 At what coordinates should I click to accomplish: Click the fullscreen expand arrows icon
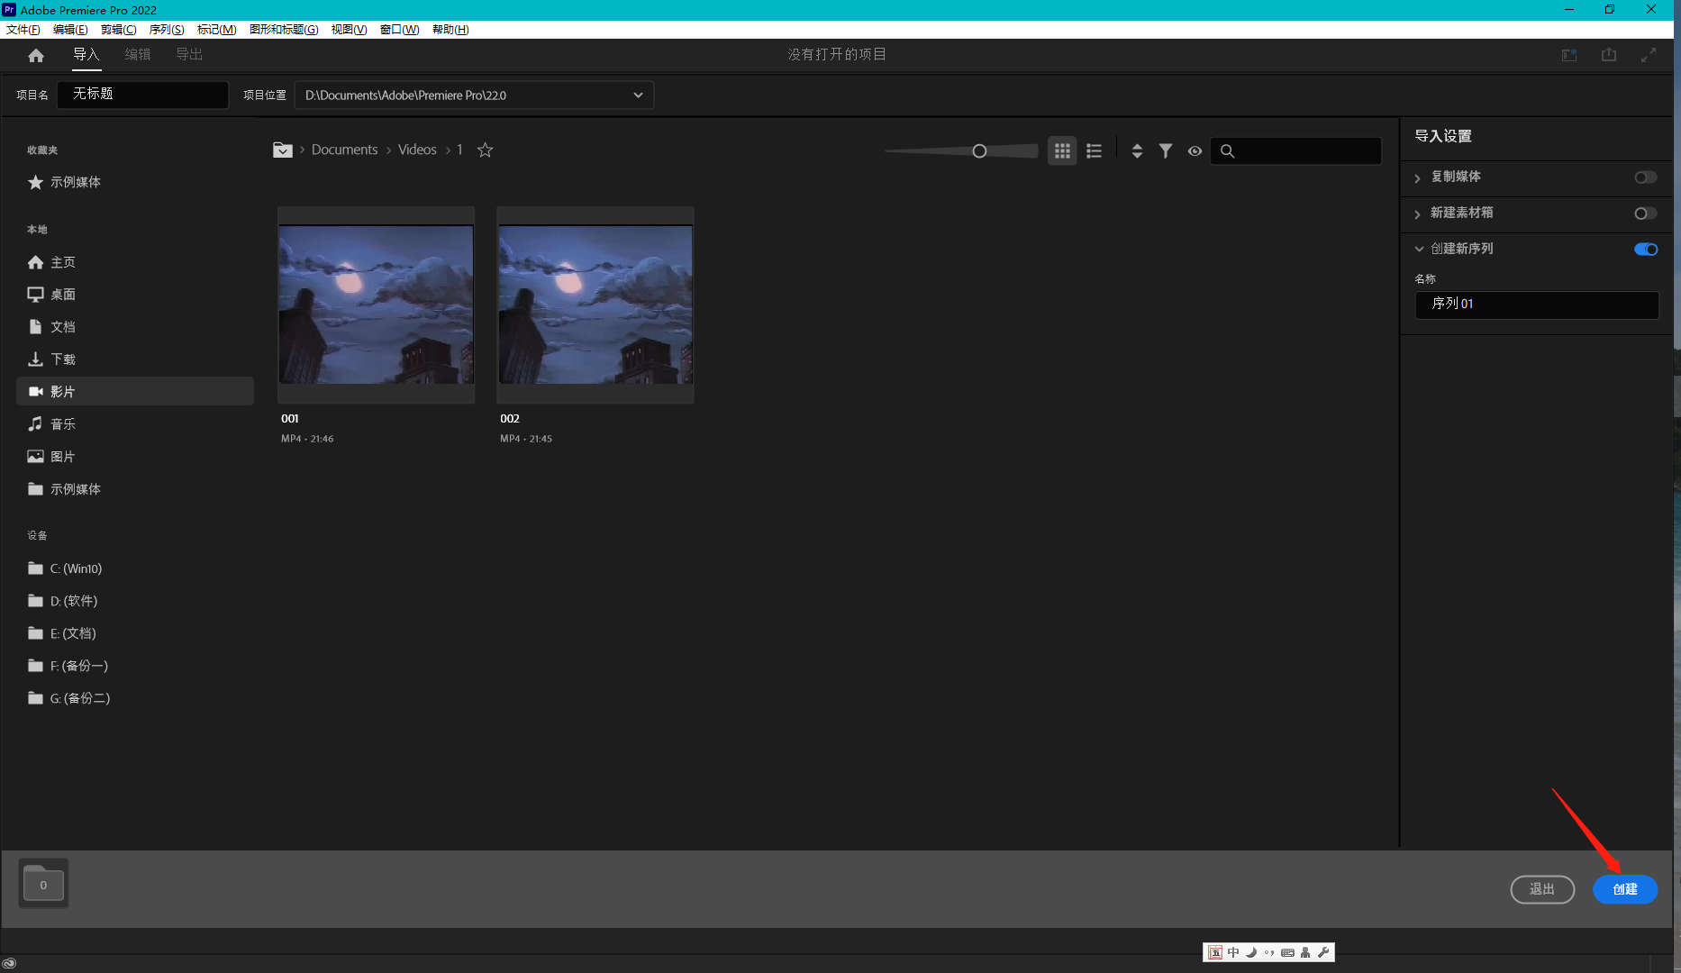point(1648,55)
